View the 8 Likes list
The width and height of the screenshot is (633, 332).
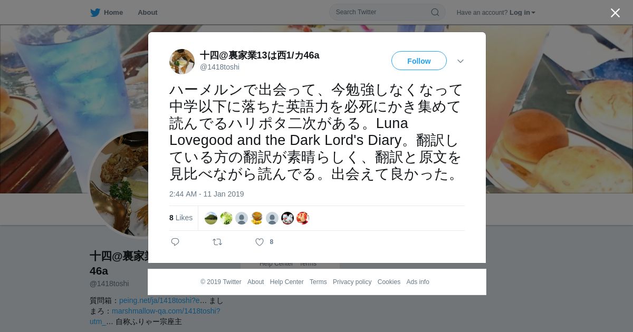[181, 218]
